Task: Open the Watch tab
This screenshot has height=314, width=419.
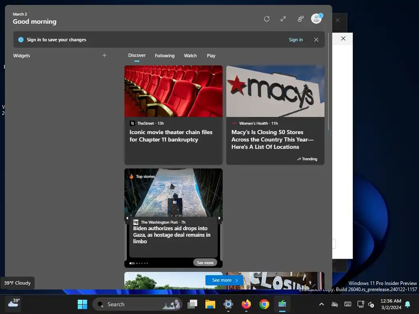Action: click(190, 56)
